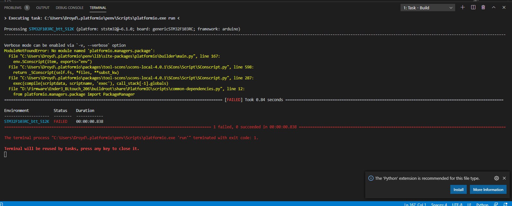Click the 'Executing task' command line
This screenshot has width=512, height=206.
[92, 18]
